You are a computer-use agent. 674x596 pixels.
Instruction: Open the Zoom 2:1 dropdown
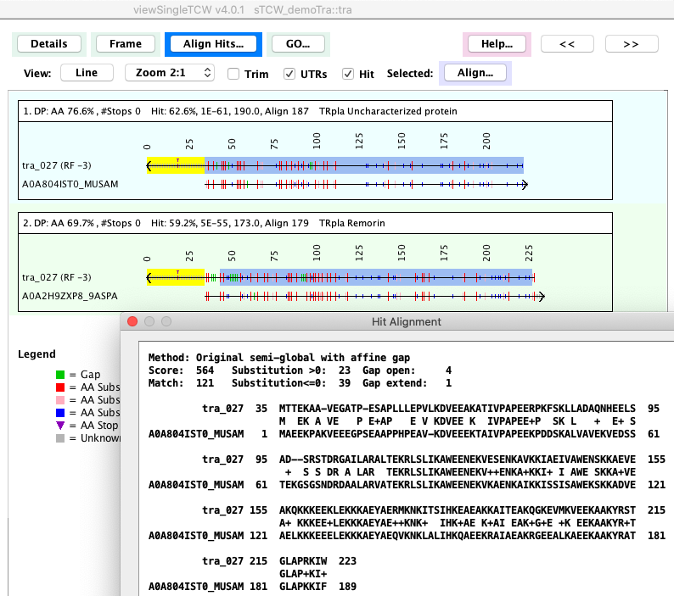pos(169,73)
